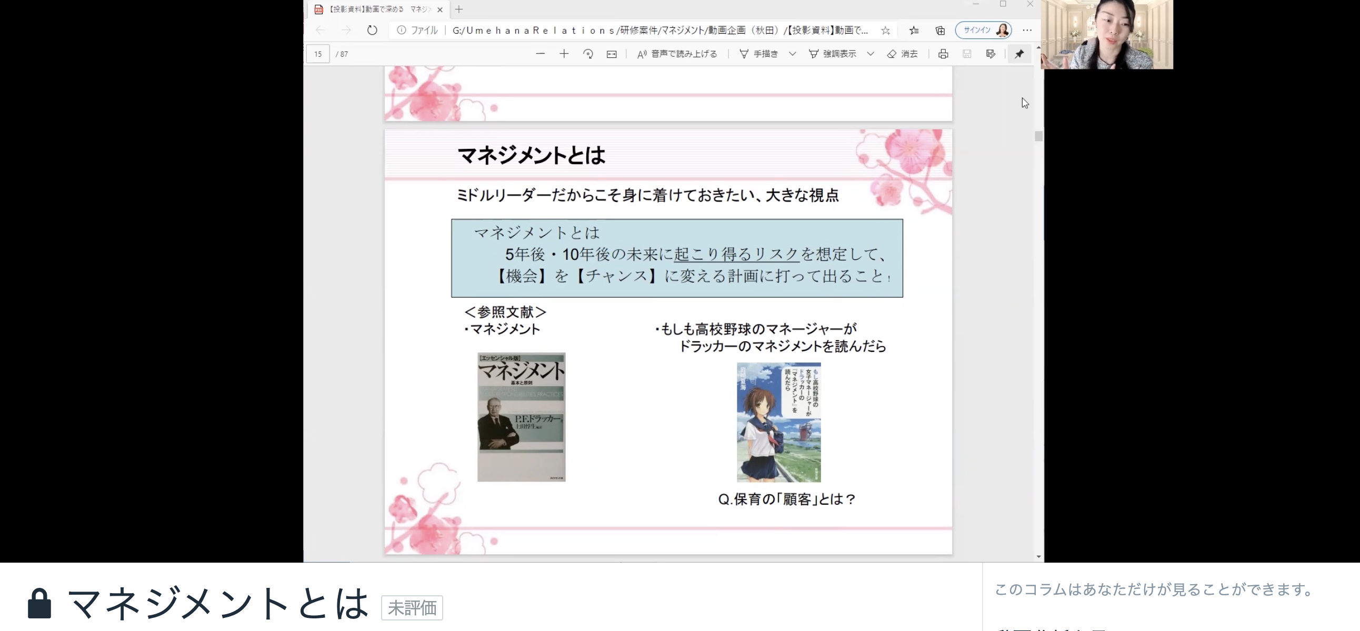Maximize the browser window
Image resolution: width=1360 pixels, height=631 pixels.
(1003, 4)
